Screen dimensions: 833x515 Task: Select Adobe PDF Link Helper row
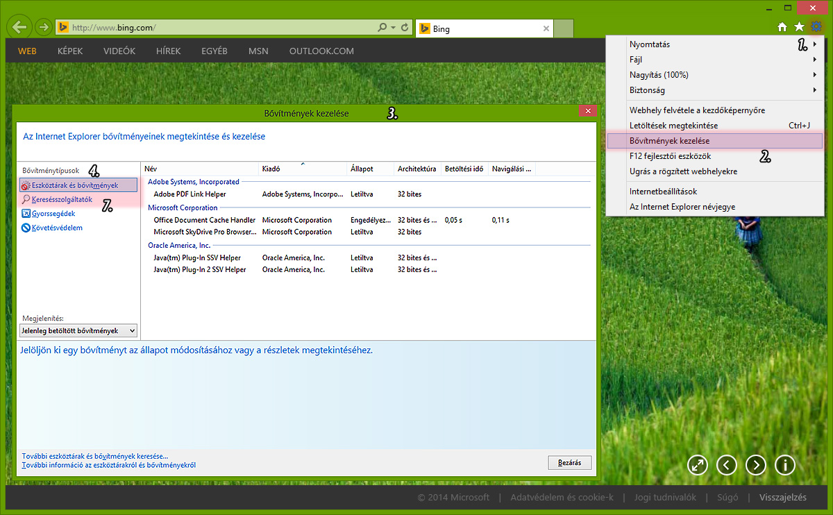point(190,194)
